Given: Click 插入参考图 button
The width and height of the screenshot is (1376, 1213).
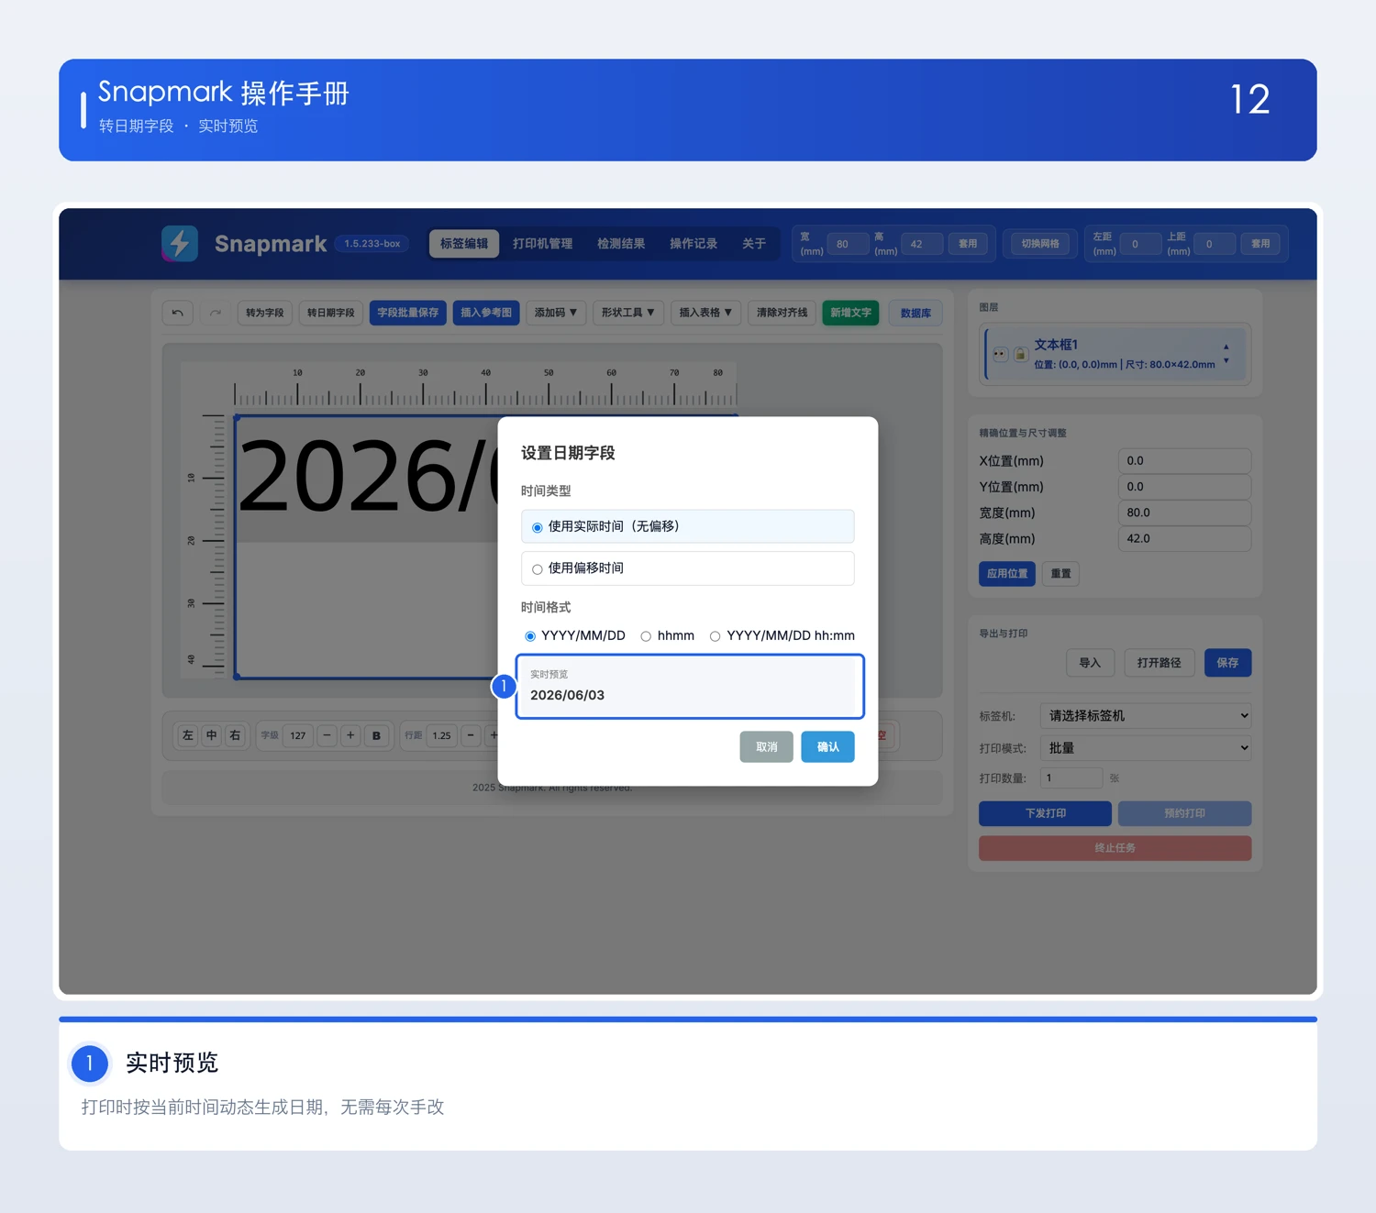Looking at the screenshot, I should 486,313.
